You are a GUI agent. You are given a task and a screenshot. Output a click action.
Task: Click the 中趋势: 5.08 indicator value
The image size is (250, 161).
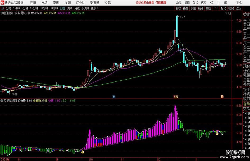click(x=40, y=101)
